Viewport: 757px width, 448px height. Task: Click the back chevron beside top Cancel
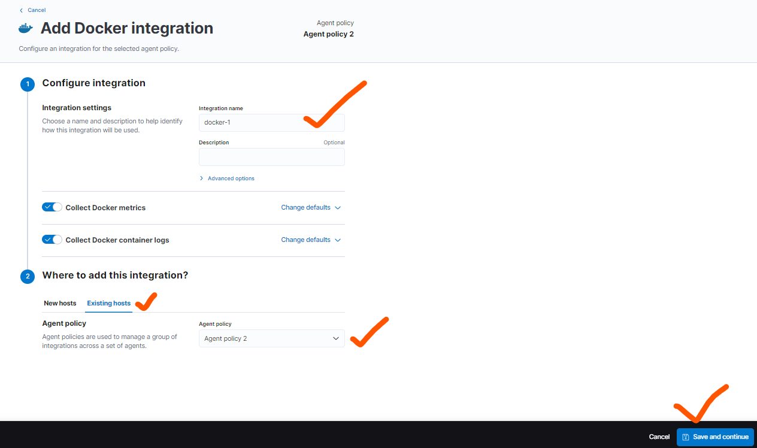(x=22, y=10)
